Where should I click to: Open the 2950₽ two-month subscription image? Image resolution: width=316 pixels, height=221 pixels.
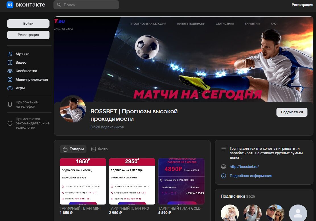(132, 181)
